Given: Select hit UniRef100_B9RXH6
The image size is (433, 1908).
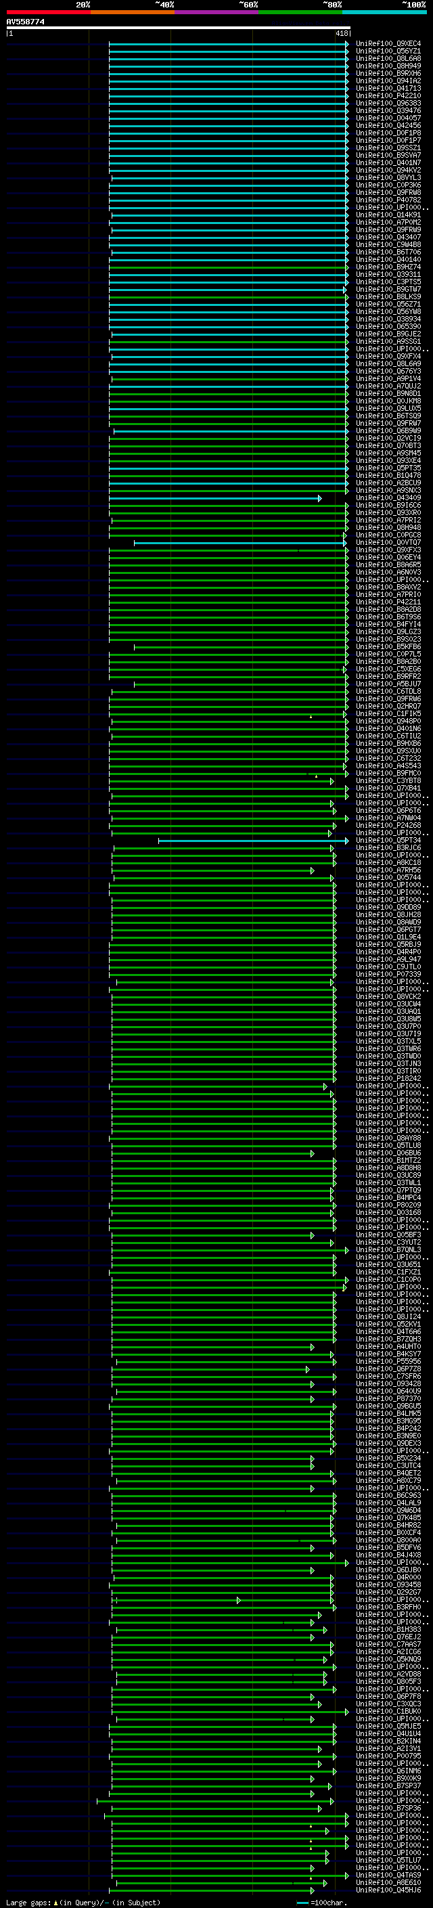Looking at the screenshot, I should coord(388,73).
